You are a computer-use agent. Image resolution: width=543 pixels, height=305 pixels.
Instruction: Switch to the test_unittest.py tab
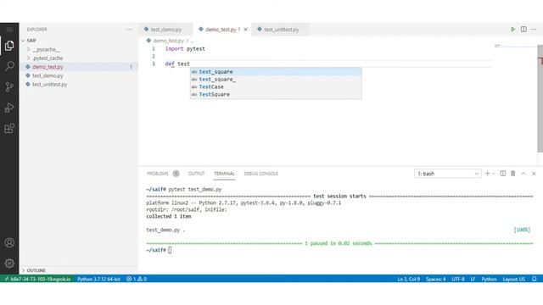pyautogui.click(x=281, y=30)
